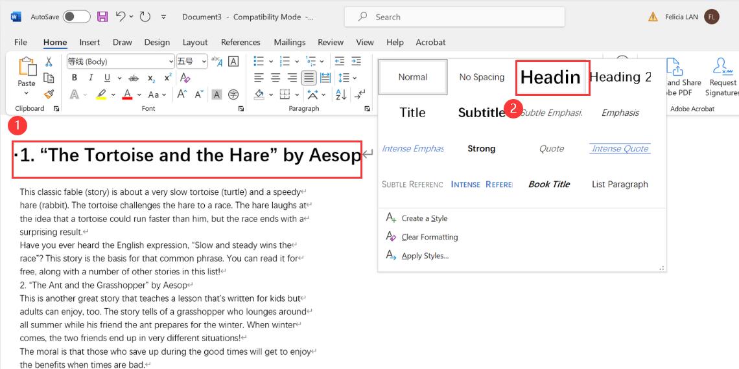Click the Copy icon in Clipboard group
739x369 pixels.
(x=49, y=78)
